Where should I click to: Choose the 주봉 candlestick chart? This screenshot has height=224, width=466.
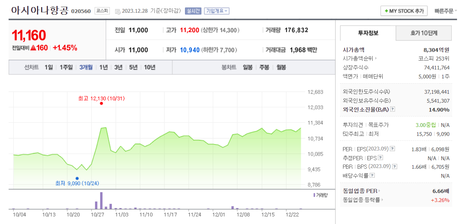pyautogui.click(x=264, y=67)
